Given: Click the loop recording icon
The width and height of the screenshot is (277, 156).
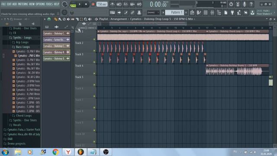Looking at the screenshot, I should (x=139, y=4).
